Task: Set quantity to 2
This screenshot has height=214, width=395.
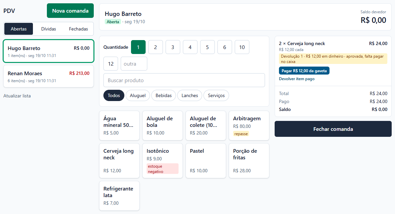Action: 155,47
